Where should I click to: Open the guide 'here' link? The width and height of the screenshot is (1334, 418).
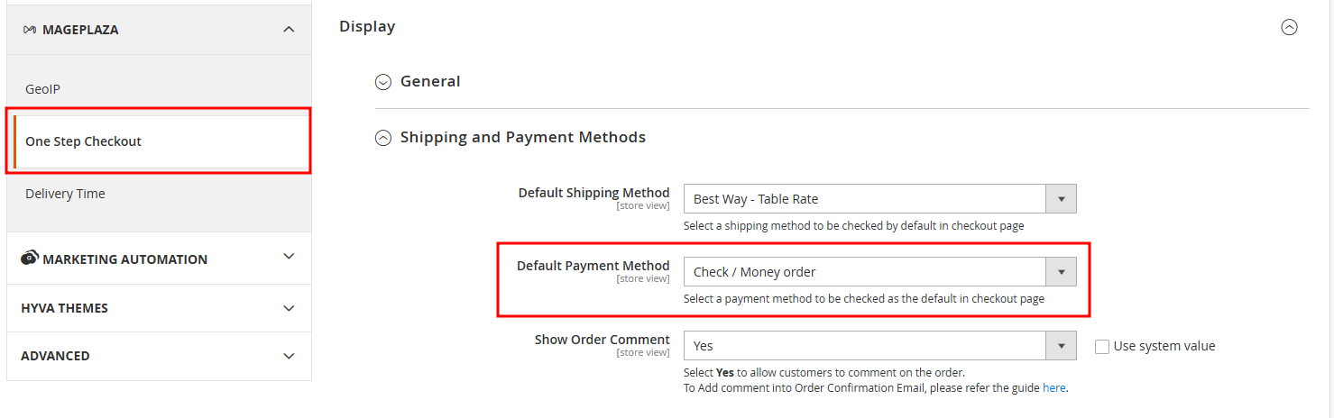pyautogui.click(x=1053, y=388)
